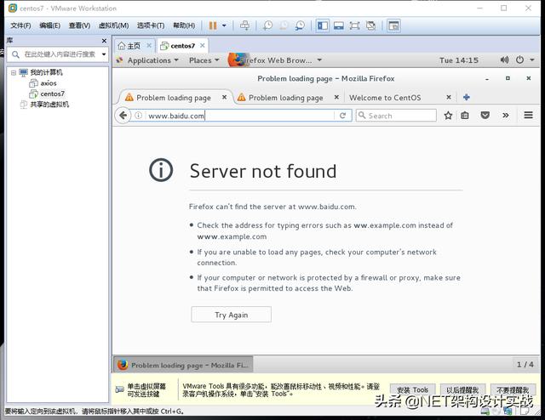Maximize the Firefox window
The height and width of the screenshot is (420, 545).
[508, 78]
